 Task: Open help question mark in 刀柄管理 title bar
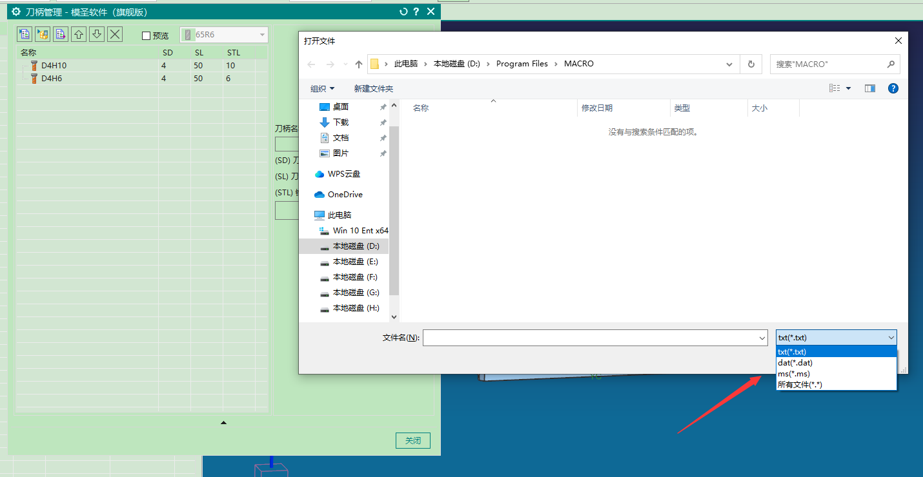[417, 12]
